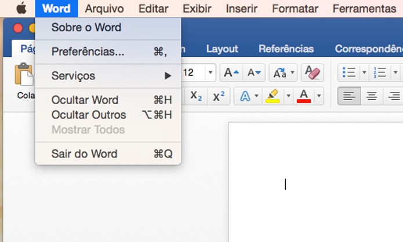Toggle right text alignment

point(394,96)
